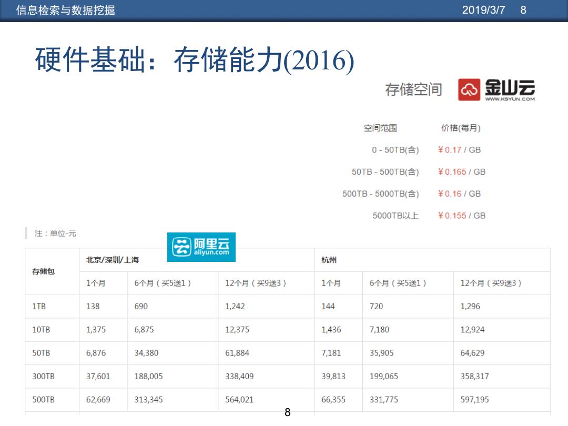Click the price ¥0.155 / GB
Image resolution: width=568 pixels, height=426 pixels.
(462, 216)
